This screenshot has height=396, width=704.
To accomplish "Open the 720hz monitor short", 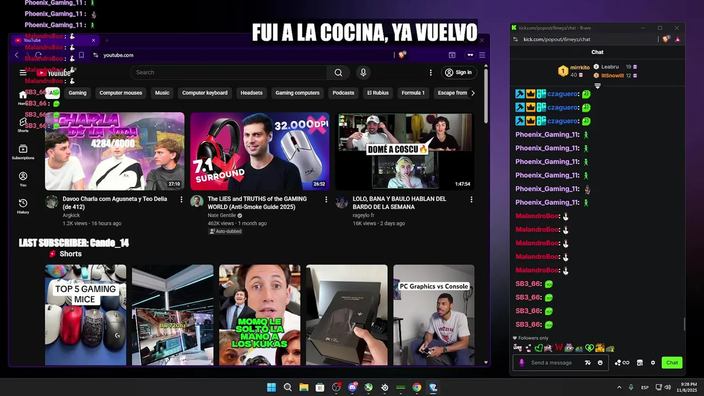I will pos(173,315).
